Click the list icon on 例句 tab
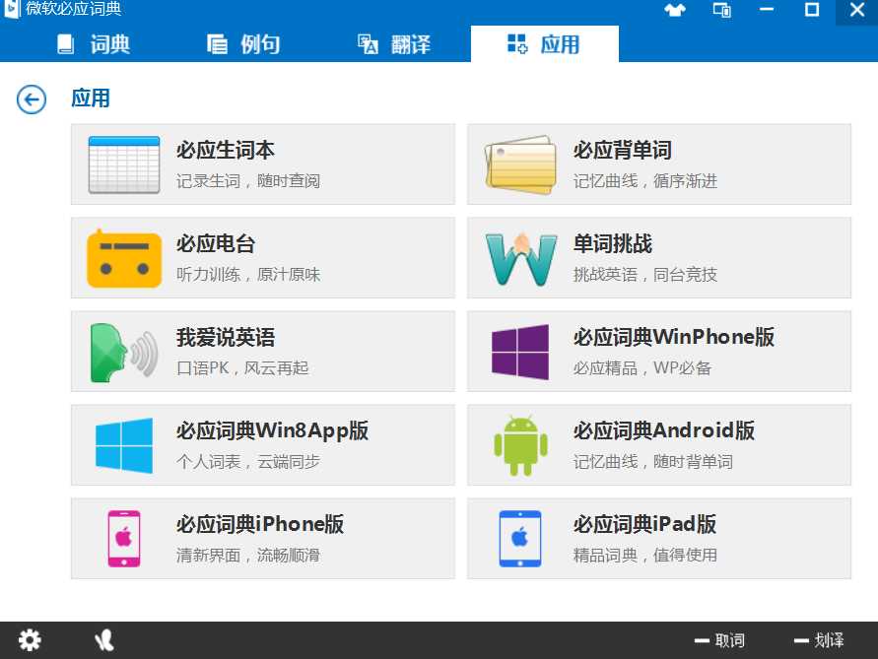The image size is (878, 659). click(x=217, y=44)
